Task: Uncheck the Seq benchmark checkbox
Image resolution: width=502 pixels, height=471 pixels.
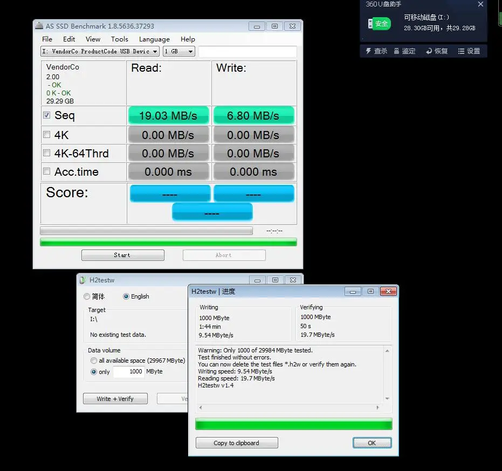Action: (x=47, y=115)
